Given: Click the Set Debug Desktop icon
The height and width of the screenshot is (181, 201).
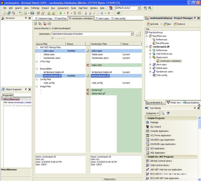Looking at the screenshot, I should (150, 8).
